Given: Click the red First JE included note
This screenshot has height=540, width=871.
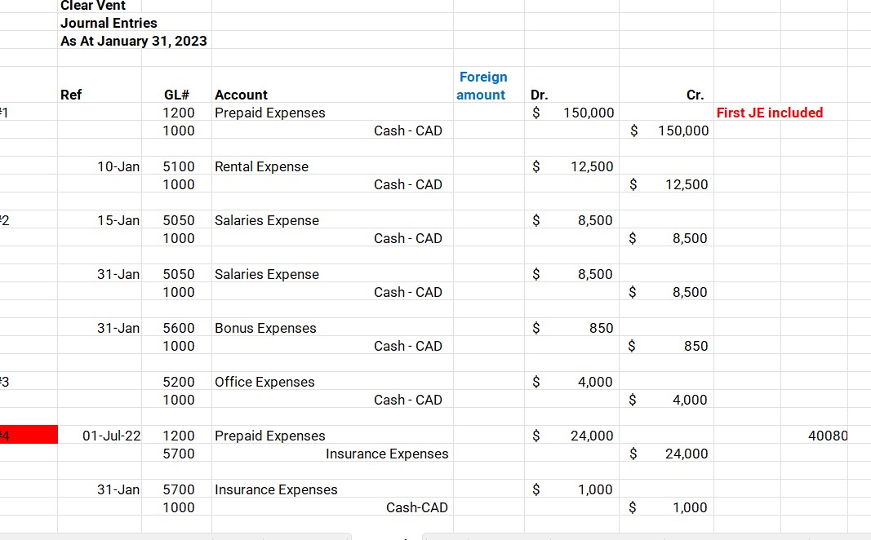Looking at the screenshot, I should (769, 113).
